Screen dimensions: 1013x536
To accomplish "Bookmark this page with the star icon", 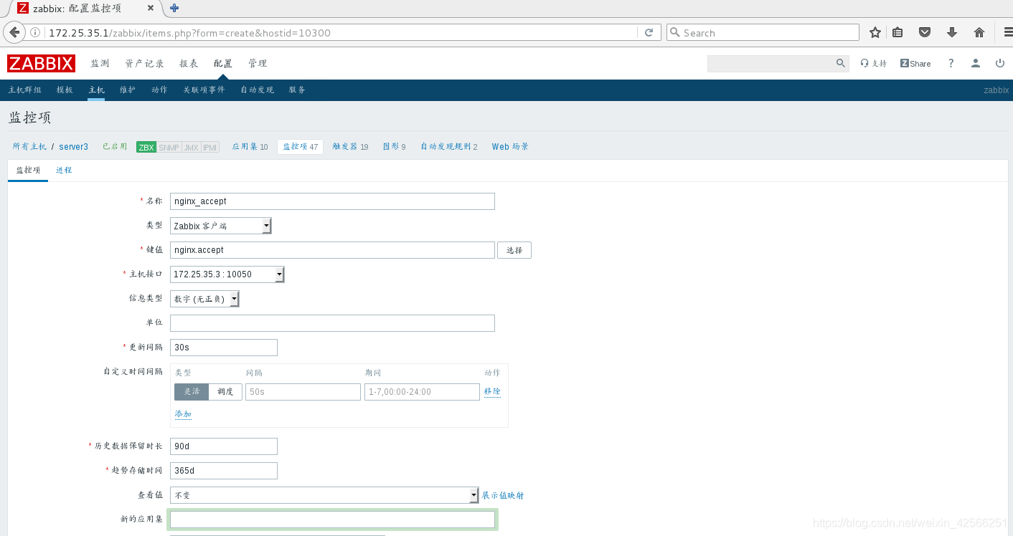I will [875, 32].
